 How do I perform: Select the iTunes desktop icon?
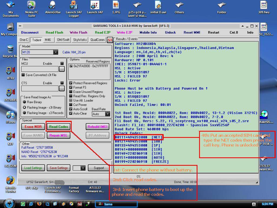click(x=11, y=117)
